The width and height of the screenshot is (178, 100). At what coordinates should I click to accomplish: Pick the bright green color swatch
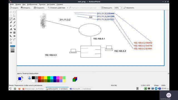[x=49, y=78]
